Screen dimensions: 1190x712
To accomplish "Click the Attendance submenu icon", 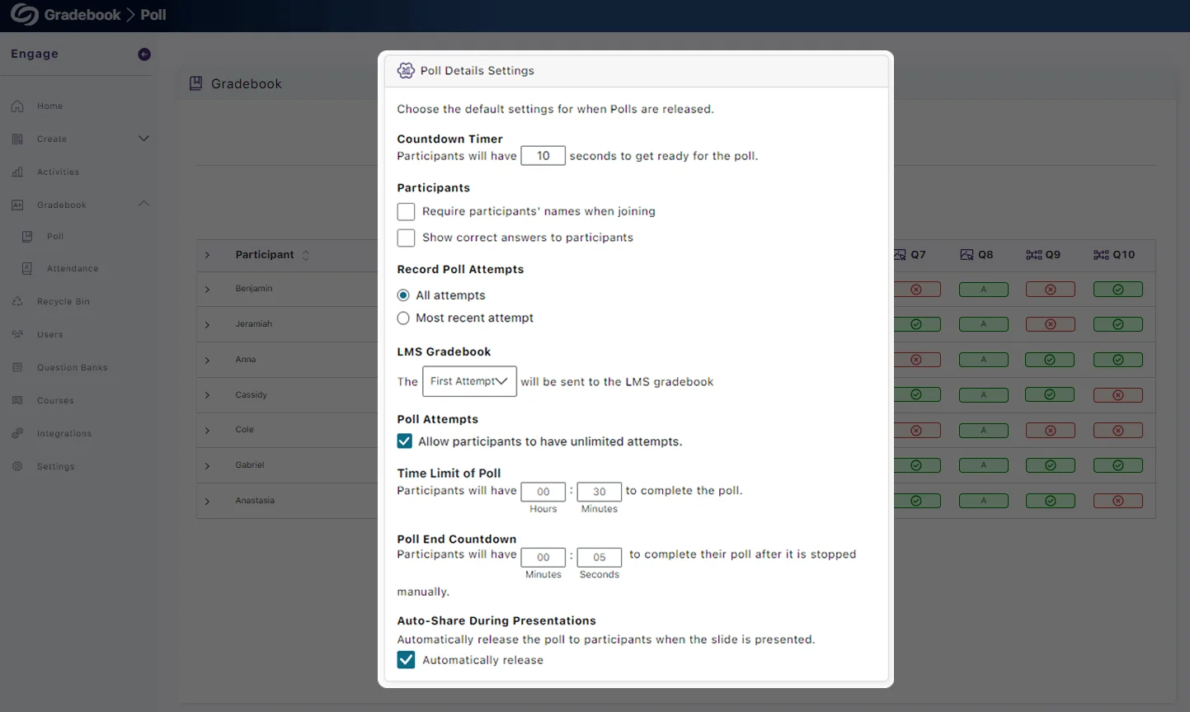I will pos(27,269).
